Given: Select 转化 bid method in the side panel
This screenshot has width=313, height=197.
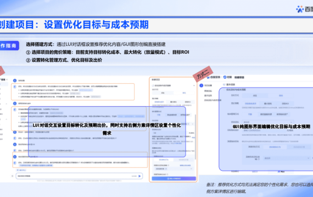Looking at the screenshot, I should (184, 93).
